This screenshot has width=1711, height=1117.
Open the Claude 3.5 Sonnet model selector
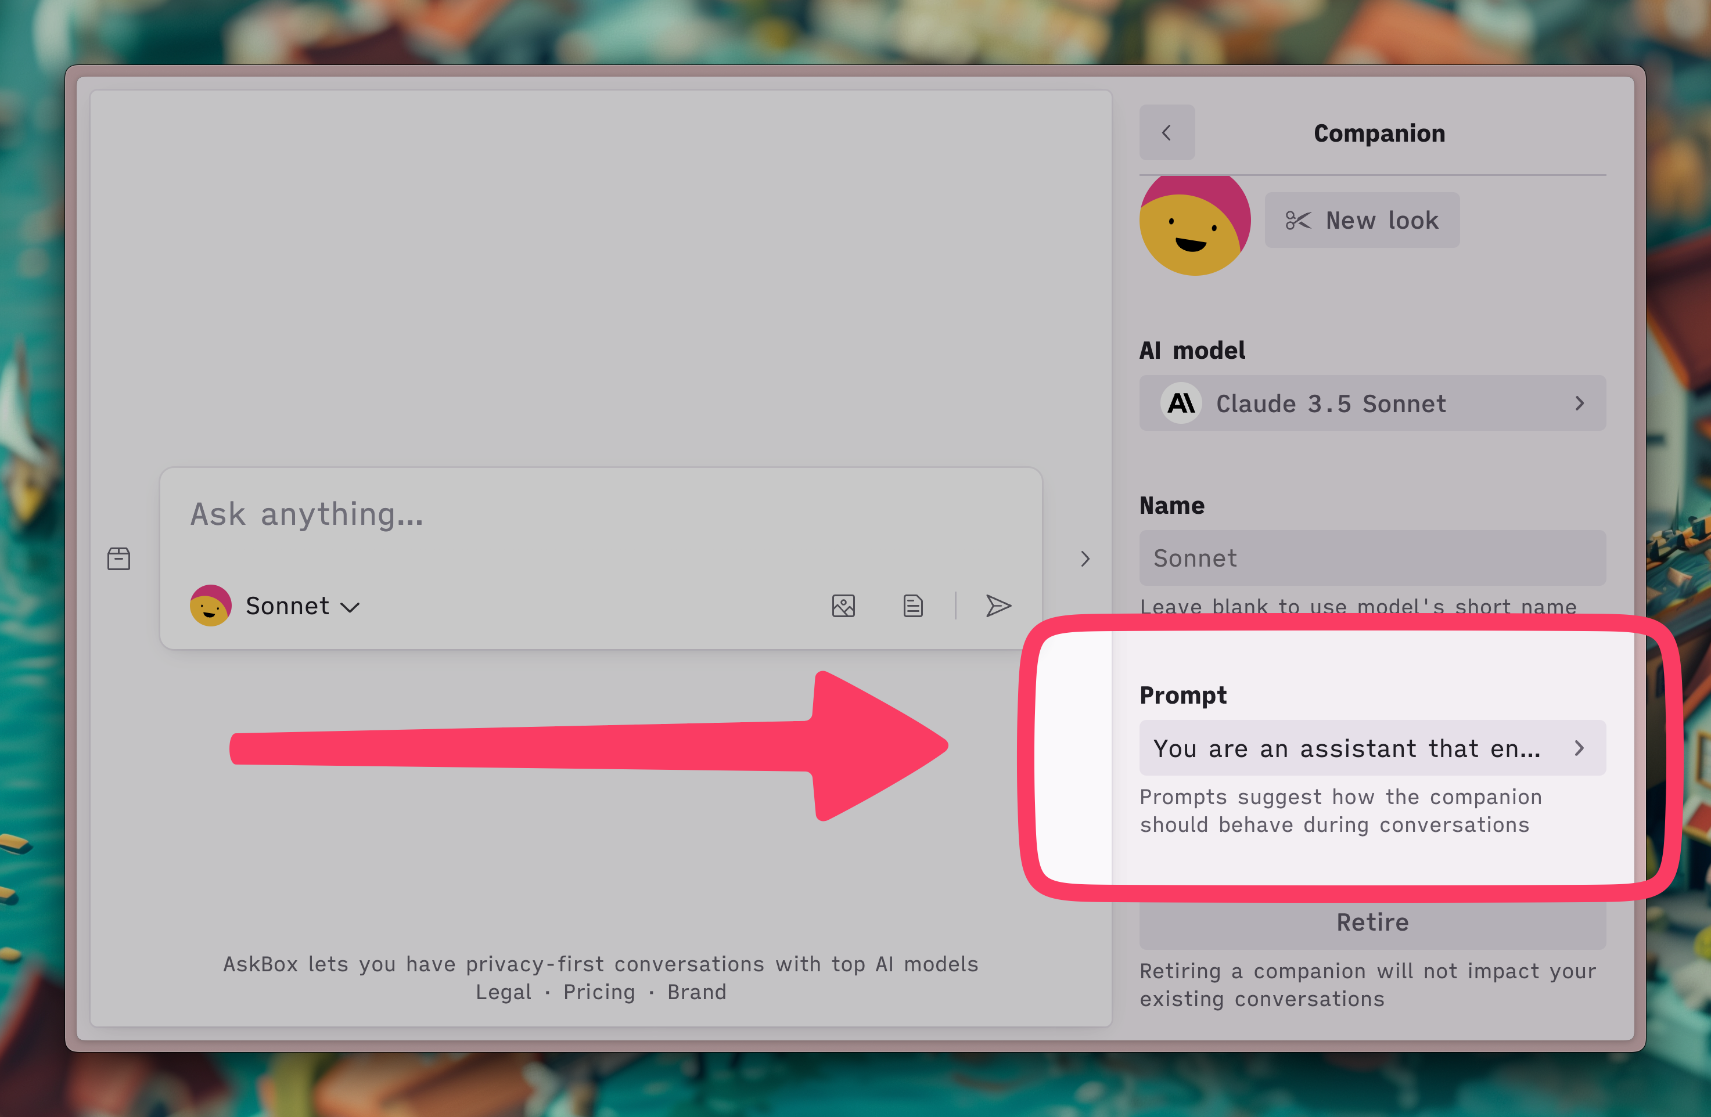coord(1372,403)
